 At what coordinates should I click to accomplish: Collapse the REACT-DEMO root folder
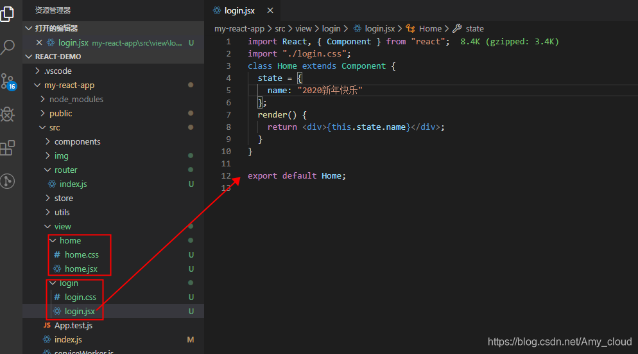coord(28,57)
